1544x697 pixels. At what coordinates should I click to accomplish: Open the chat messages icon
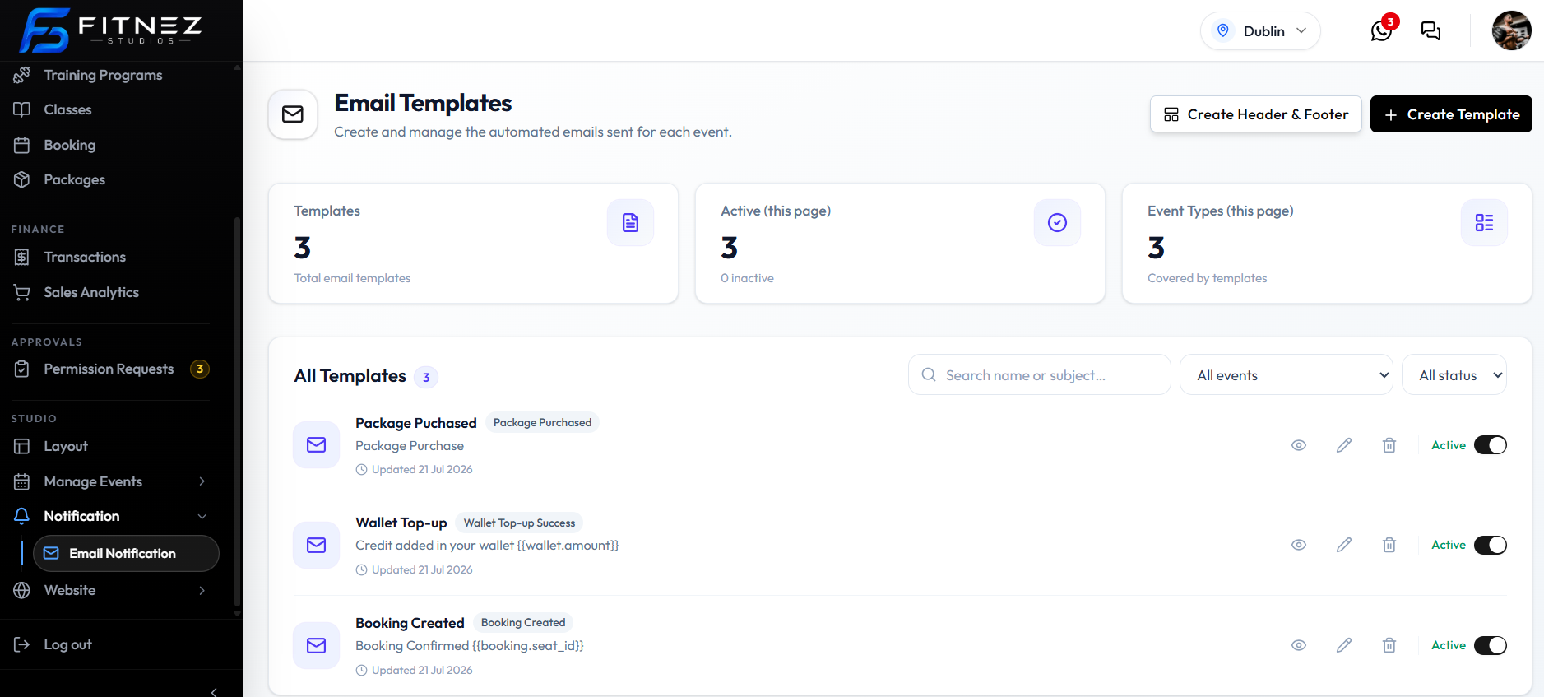click(1430, 30)
